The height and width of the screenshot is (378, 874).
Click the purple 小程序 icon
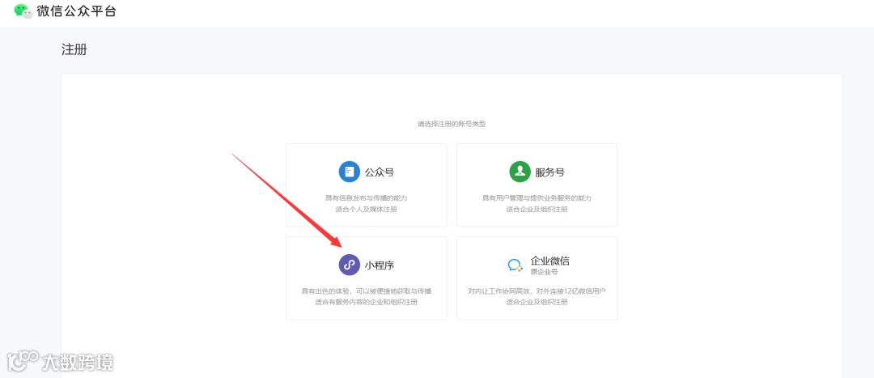(350, 265)
